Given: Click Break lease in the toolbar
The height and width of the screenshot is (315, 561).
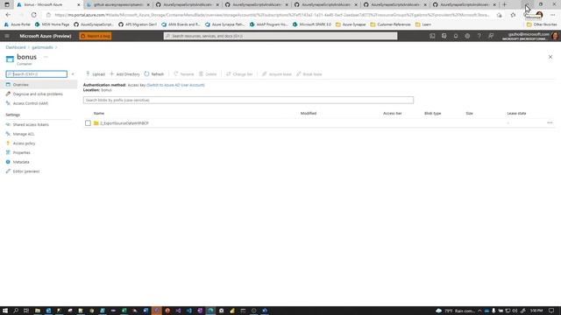Looking at the screenshot, I should 309,73.
